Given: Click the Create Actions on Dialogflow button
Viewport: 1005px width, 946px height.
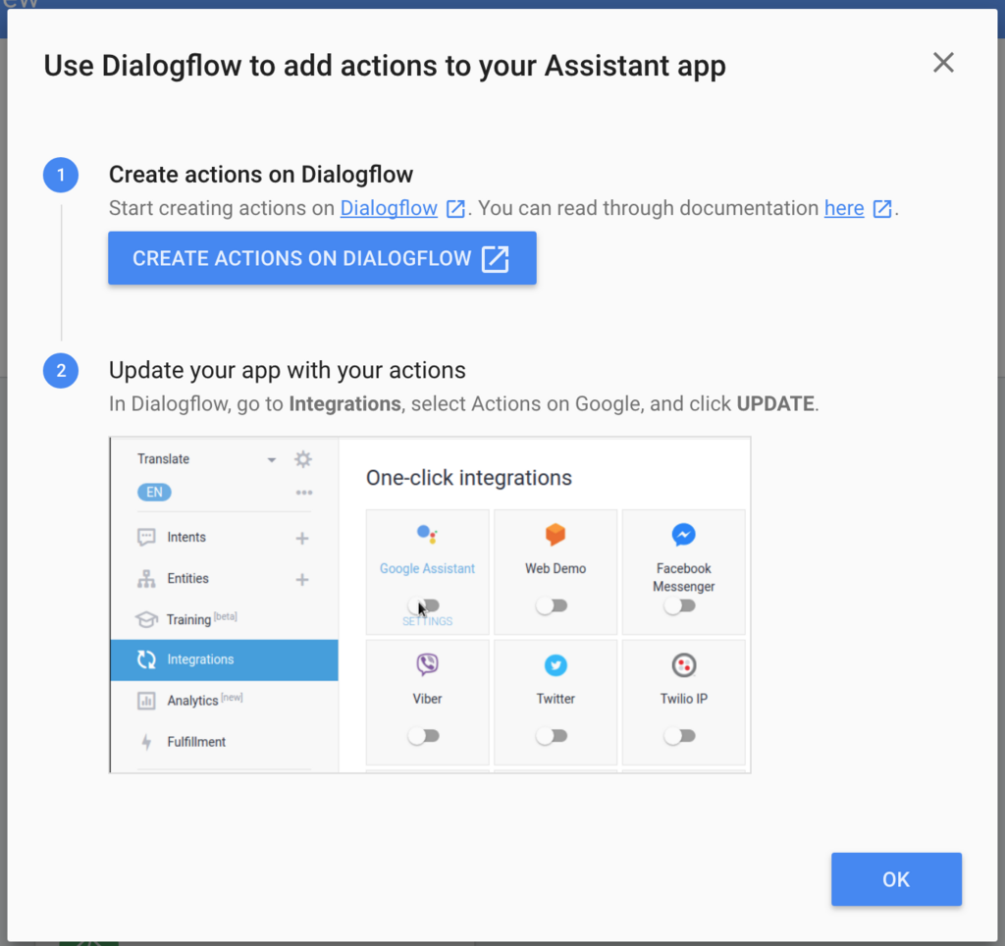Looking at the screenshot, I should coord(322,258).
